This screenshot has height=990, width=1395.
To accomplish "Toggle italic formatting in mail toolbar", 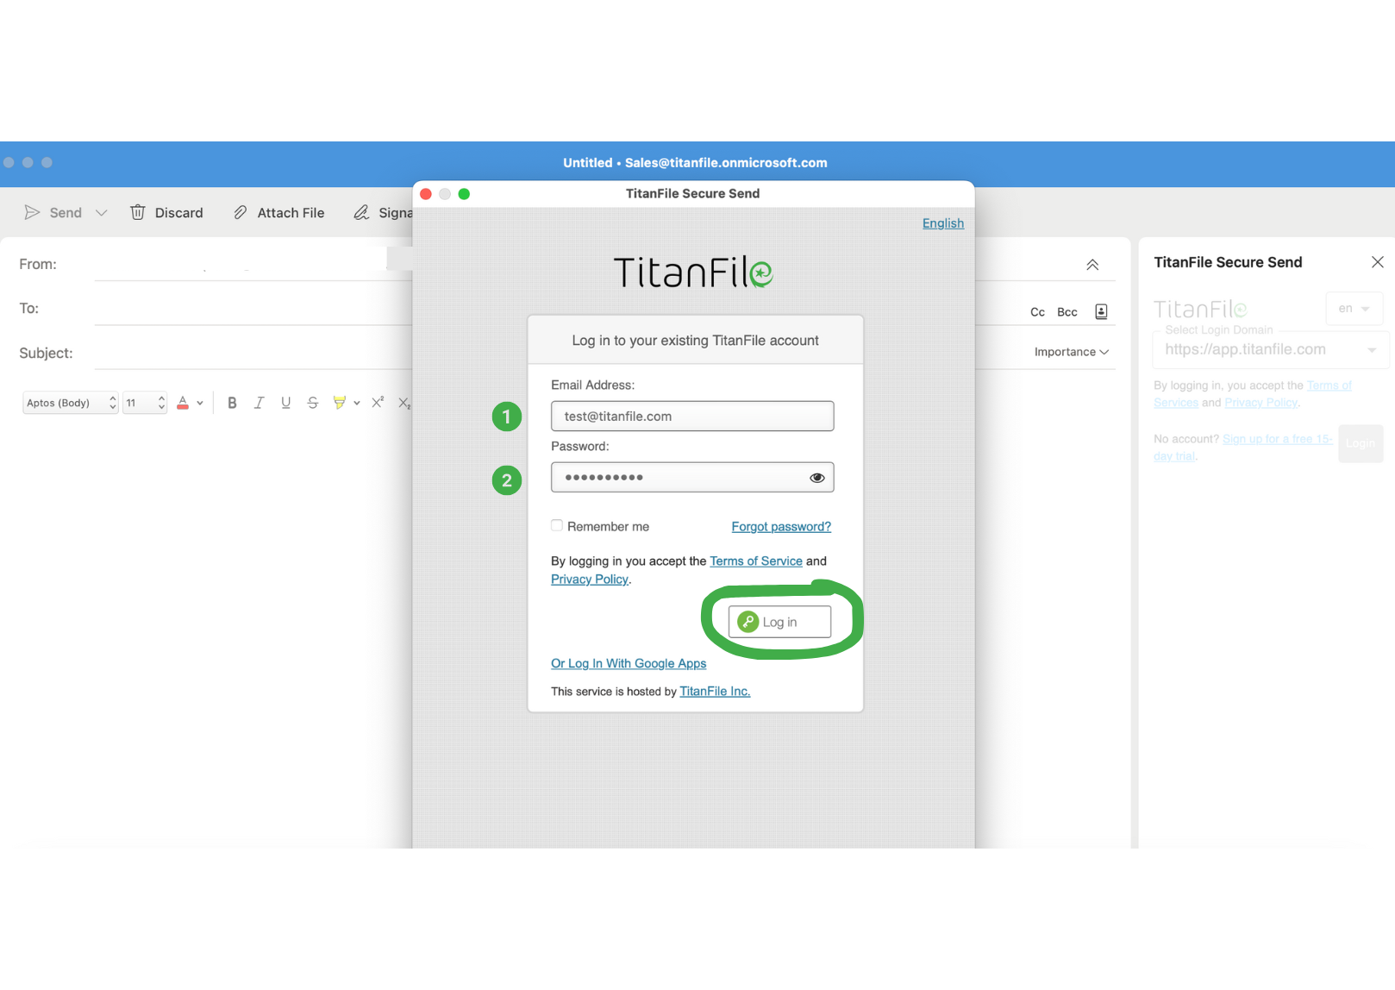I will point(259,403).
